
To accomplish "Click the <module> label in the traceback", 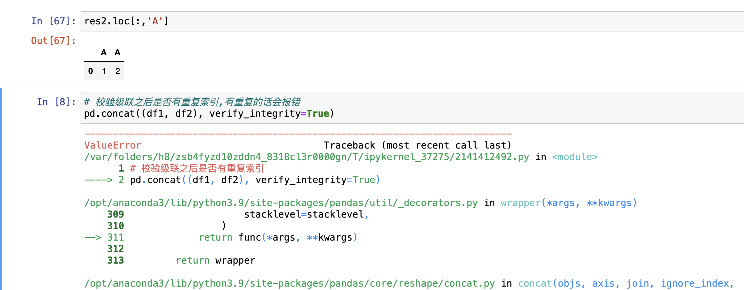I will [574, 157].
